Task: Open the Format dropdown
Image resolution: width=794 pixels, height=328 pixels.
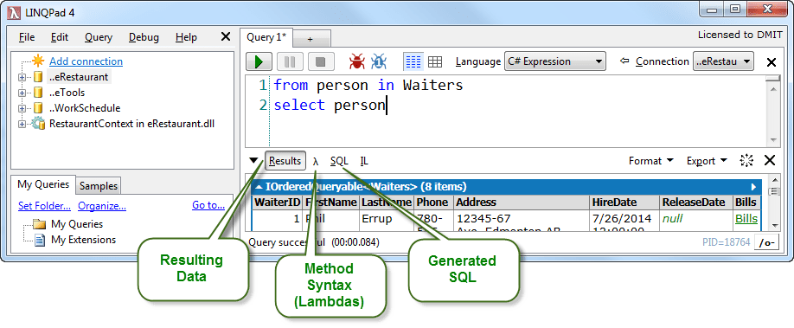Action: click(651, 161)
